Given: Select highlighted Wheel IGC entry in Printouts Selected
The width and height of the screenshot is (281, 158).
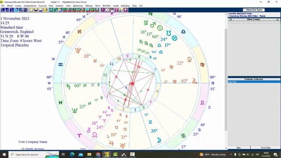Looking at the screenshot, I should pos(254,82).
